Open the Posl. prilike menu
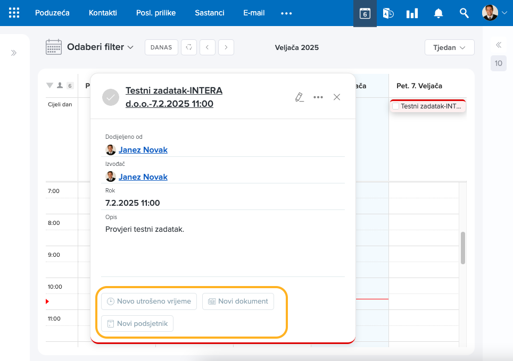The image size is (513, 361). pos(156,13)
